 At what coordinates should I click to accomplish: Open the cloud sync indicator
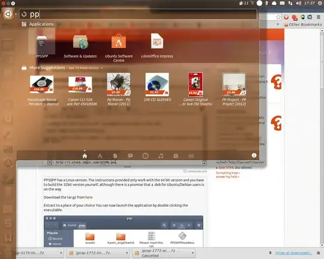coord(274,3)
